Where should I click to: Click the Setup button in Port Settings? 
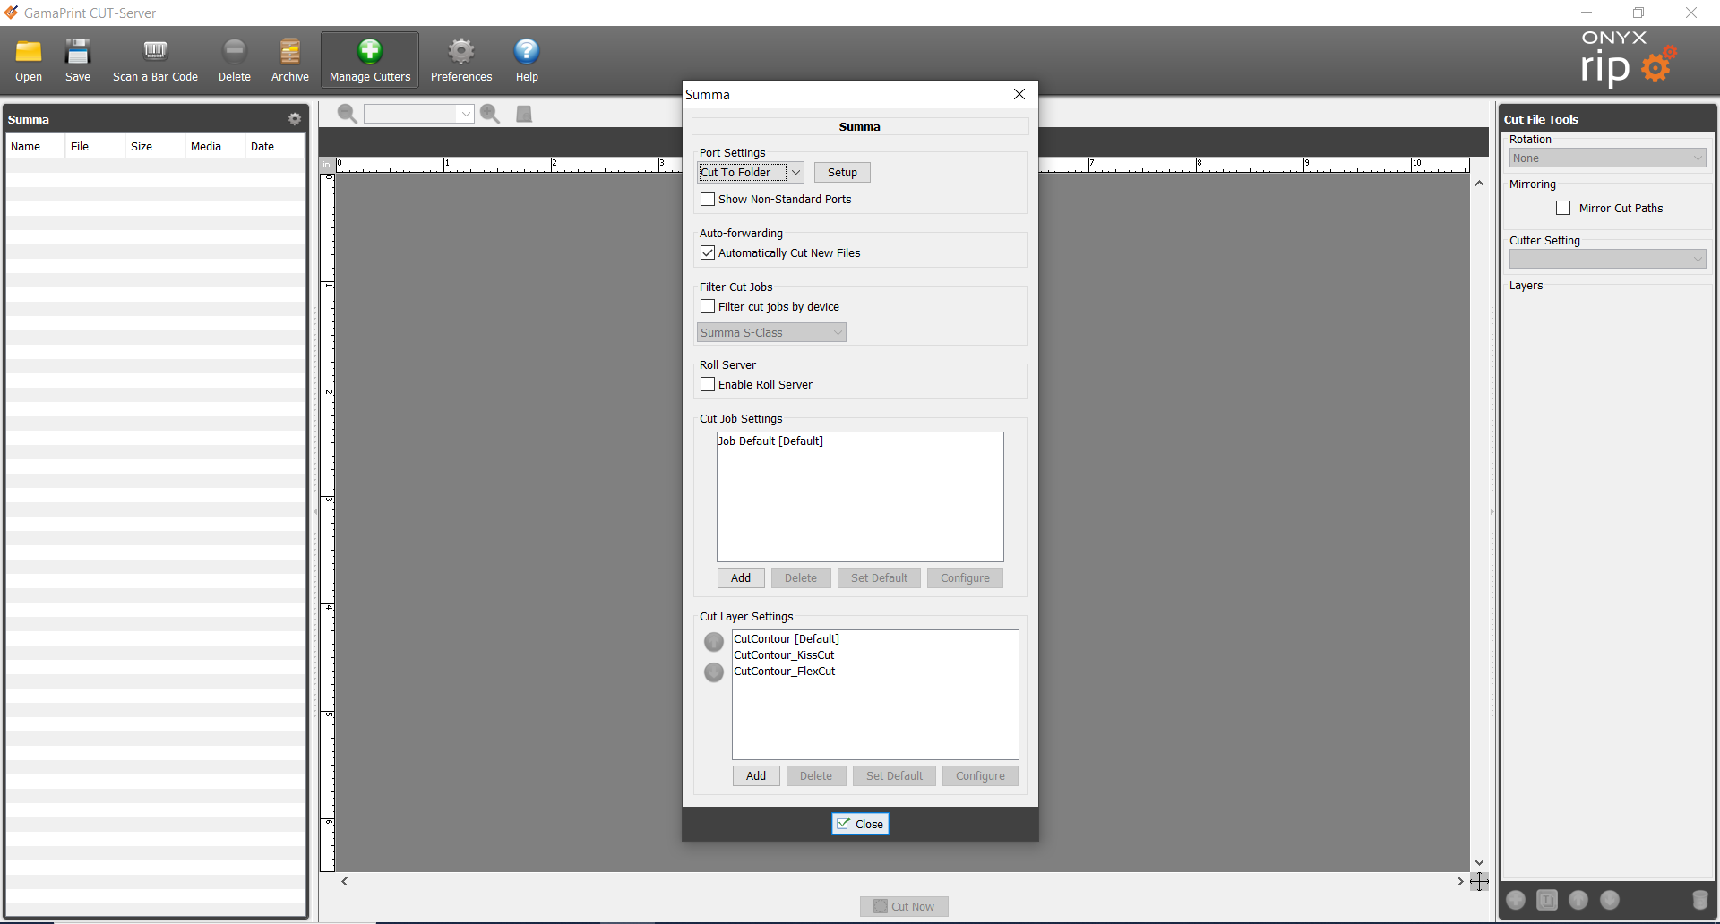[x=842, y=172]
